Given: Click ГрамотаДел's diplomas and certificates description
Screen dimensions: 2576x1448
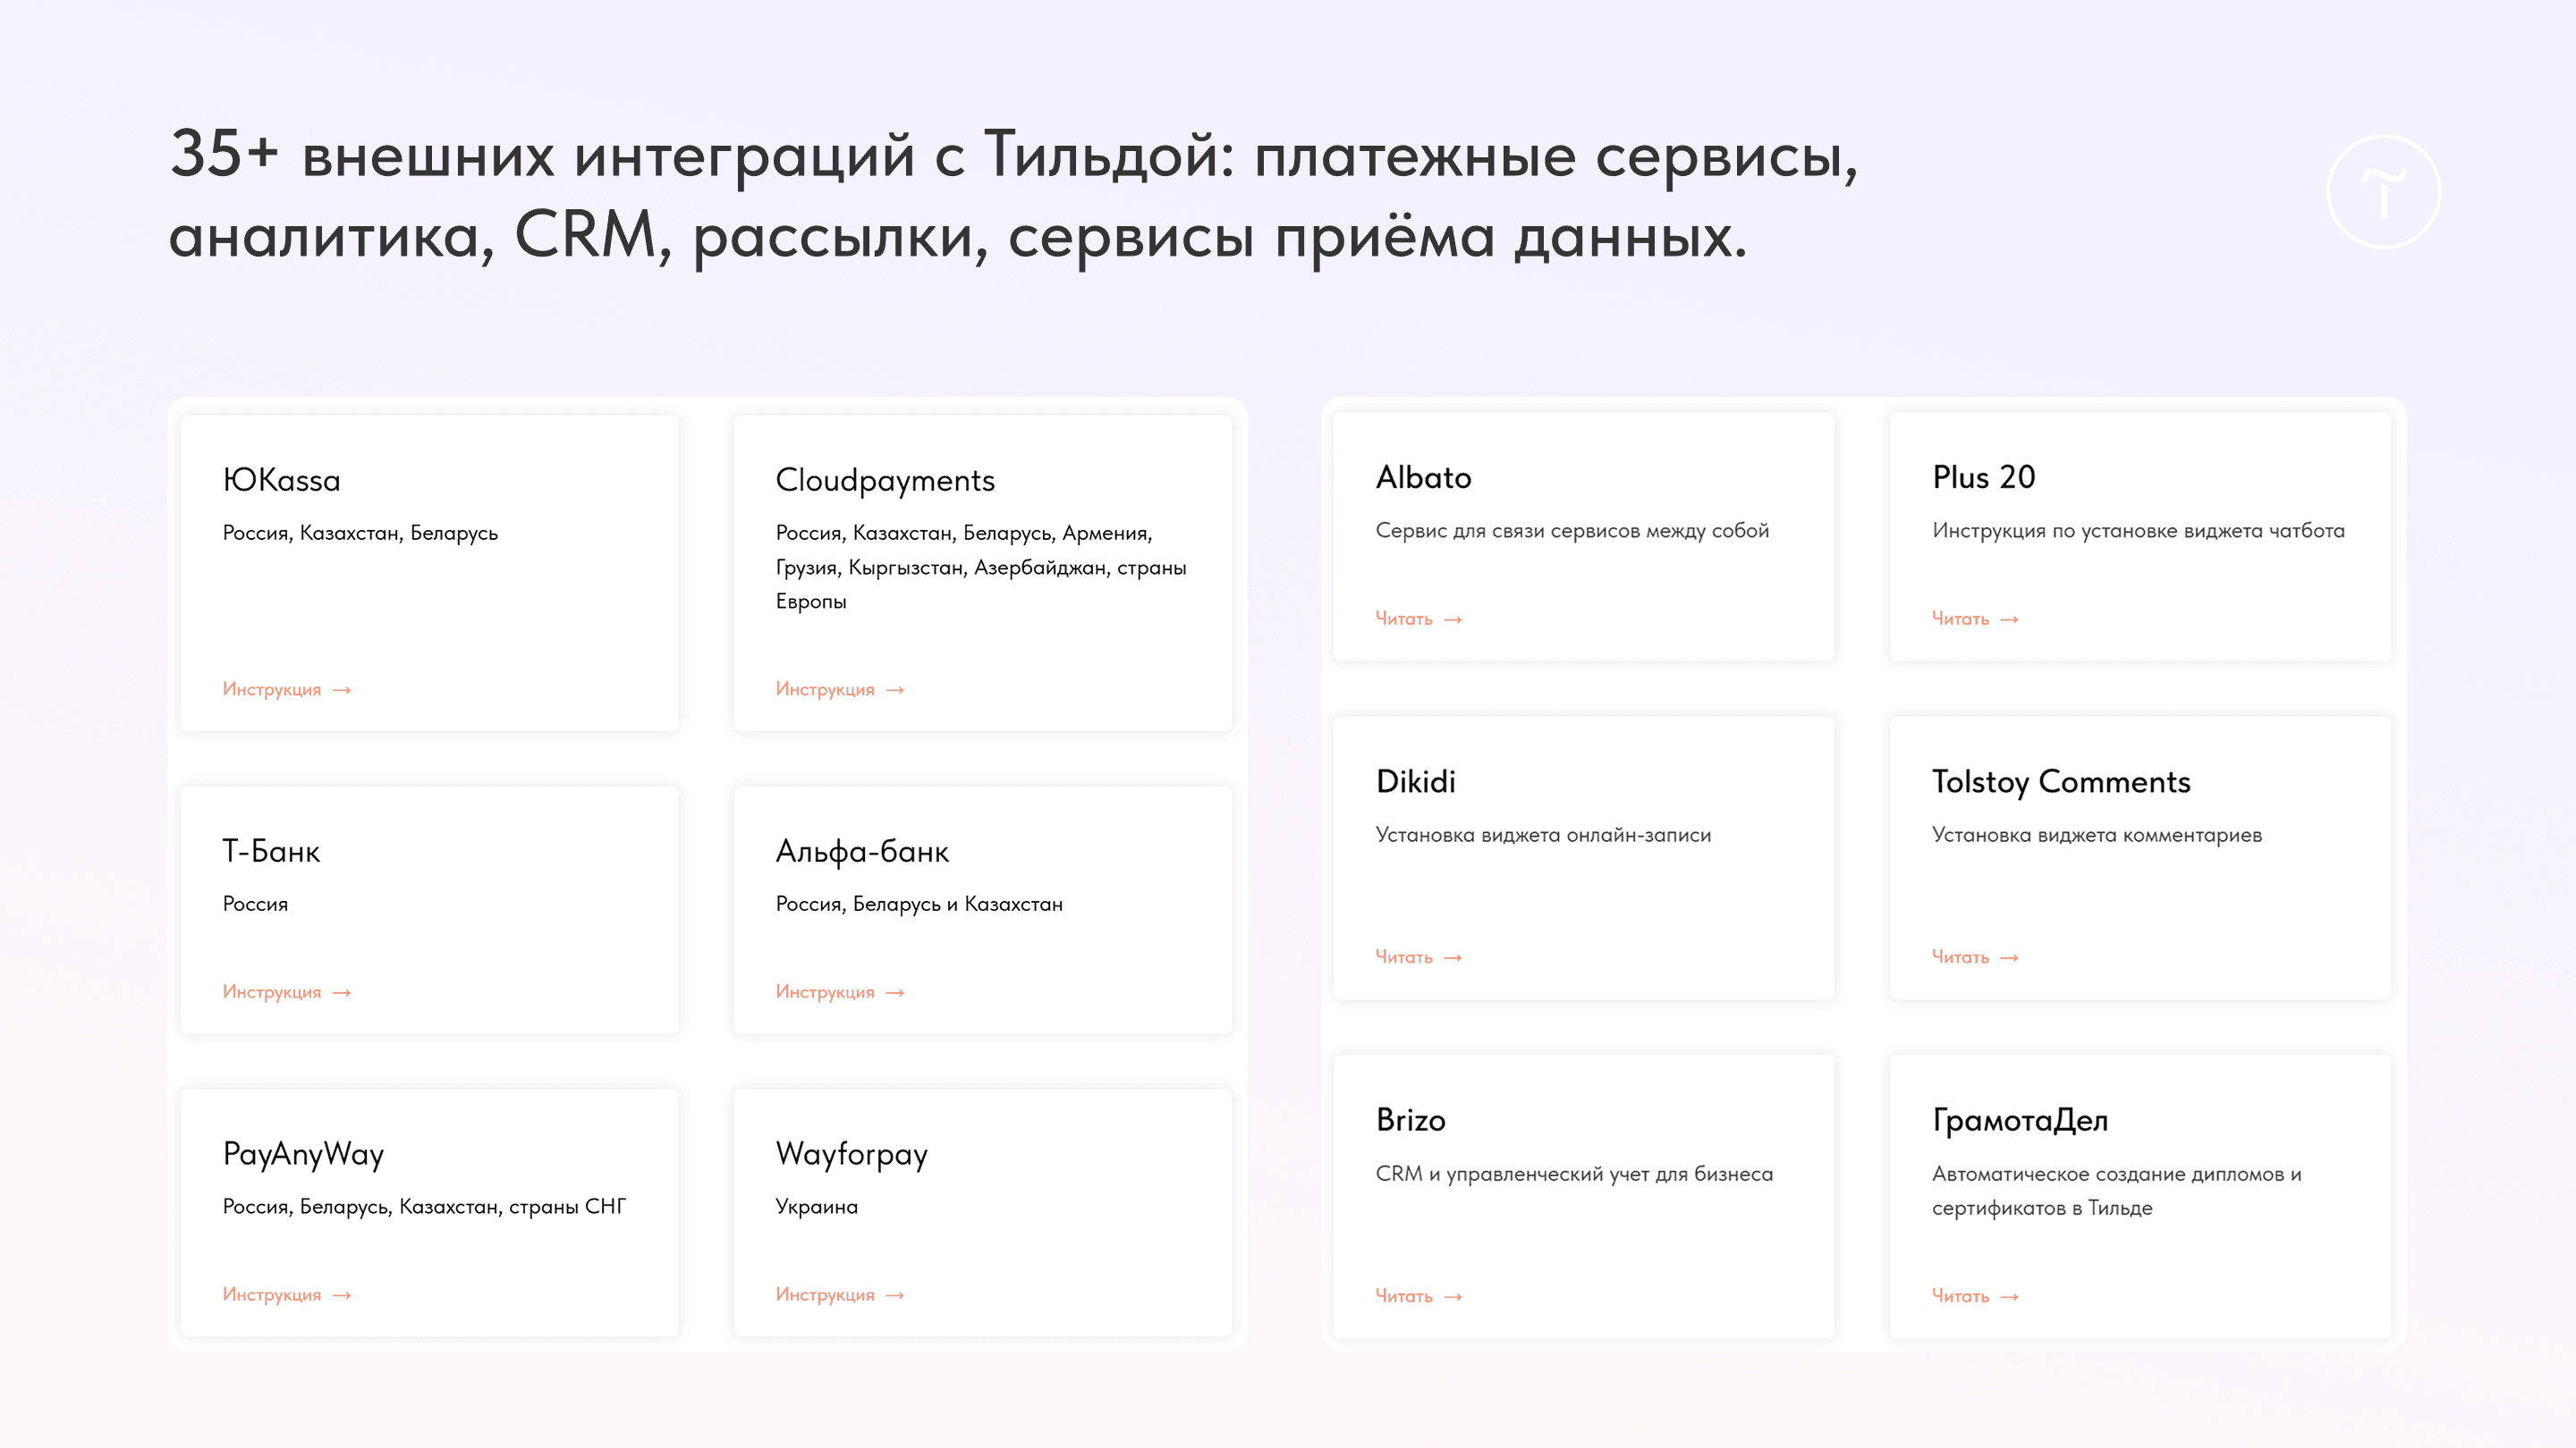Looking at the screenshot, I should coord(2116,1191).
